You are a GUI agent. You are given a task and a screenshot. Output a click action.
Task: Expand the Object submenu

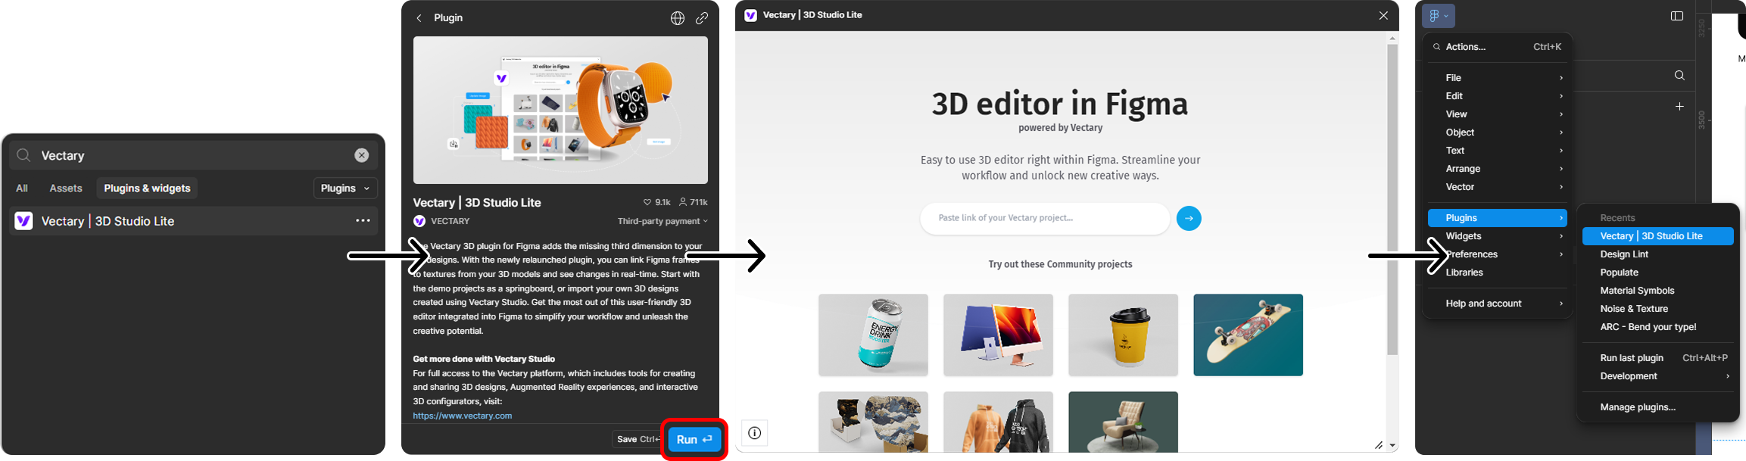[x=1497, y=132]
